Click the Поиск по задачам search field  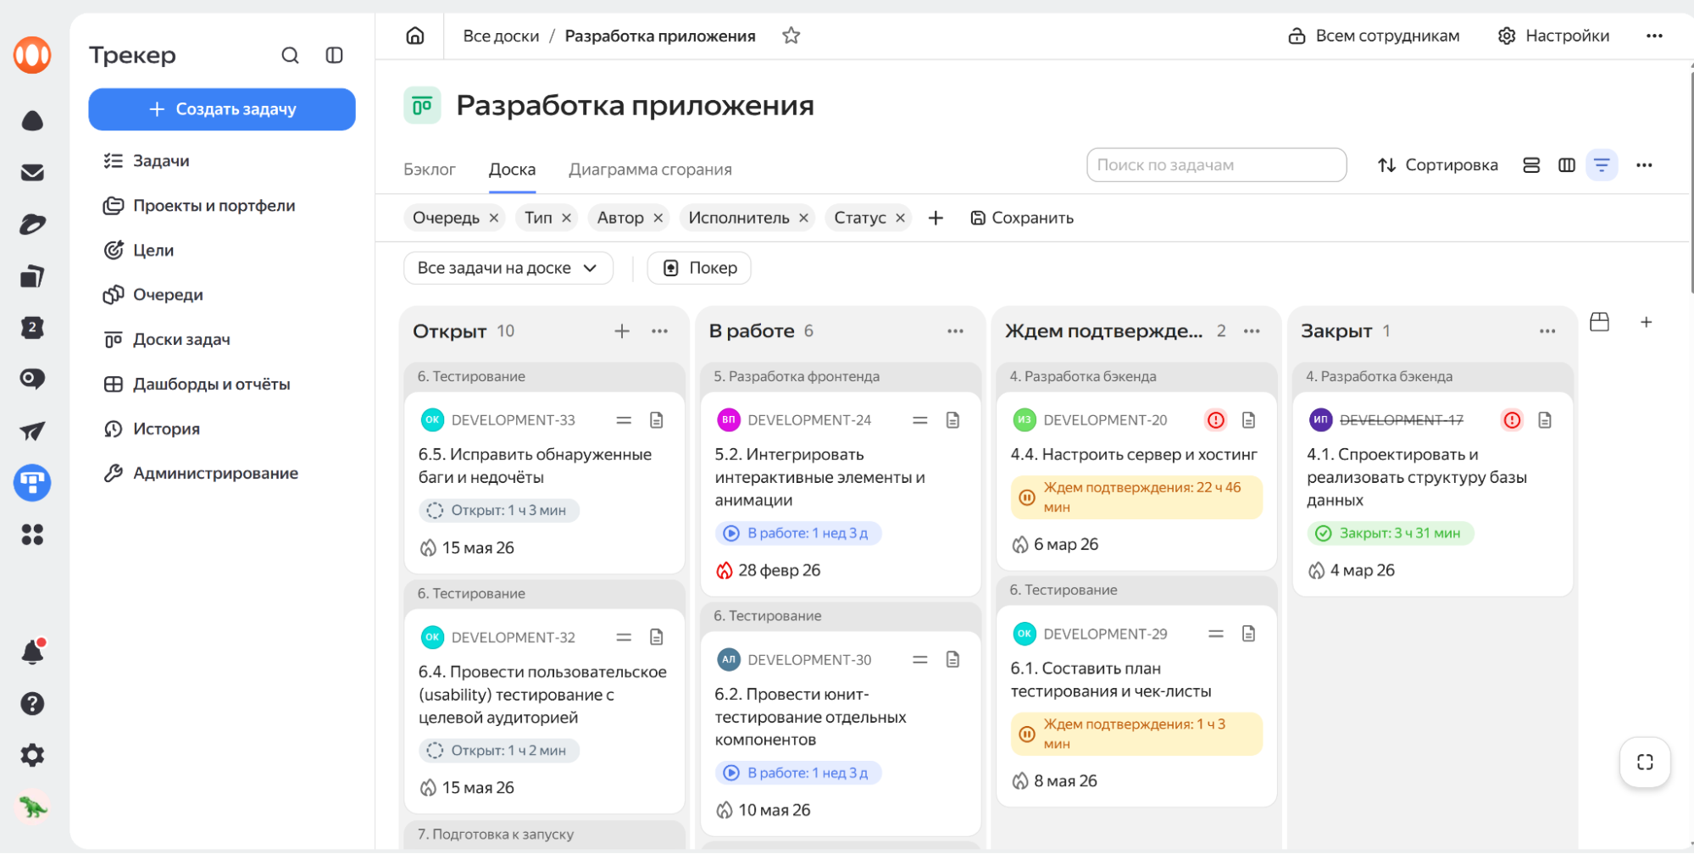pyautogui.click(x=1216, y=165)
